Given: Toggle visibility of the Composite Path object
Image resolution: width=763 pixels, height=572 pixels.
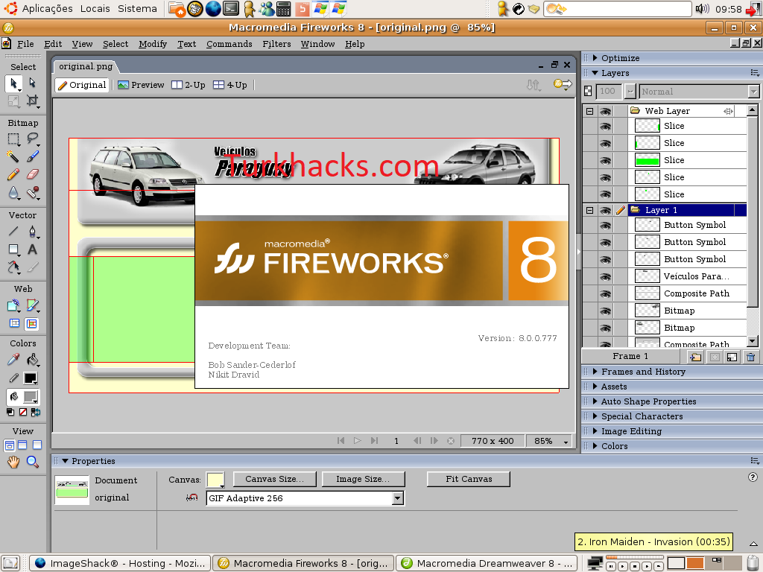Looking at the screenshot, I should pos(605,293).
